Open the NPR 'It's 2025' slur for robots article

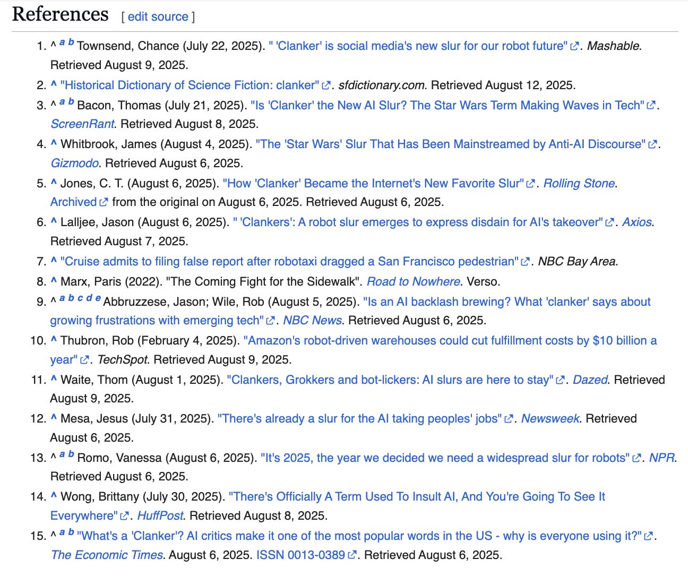[451, 458]
